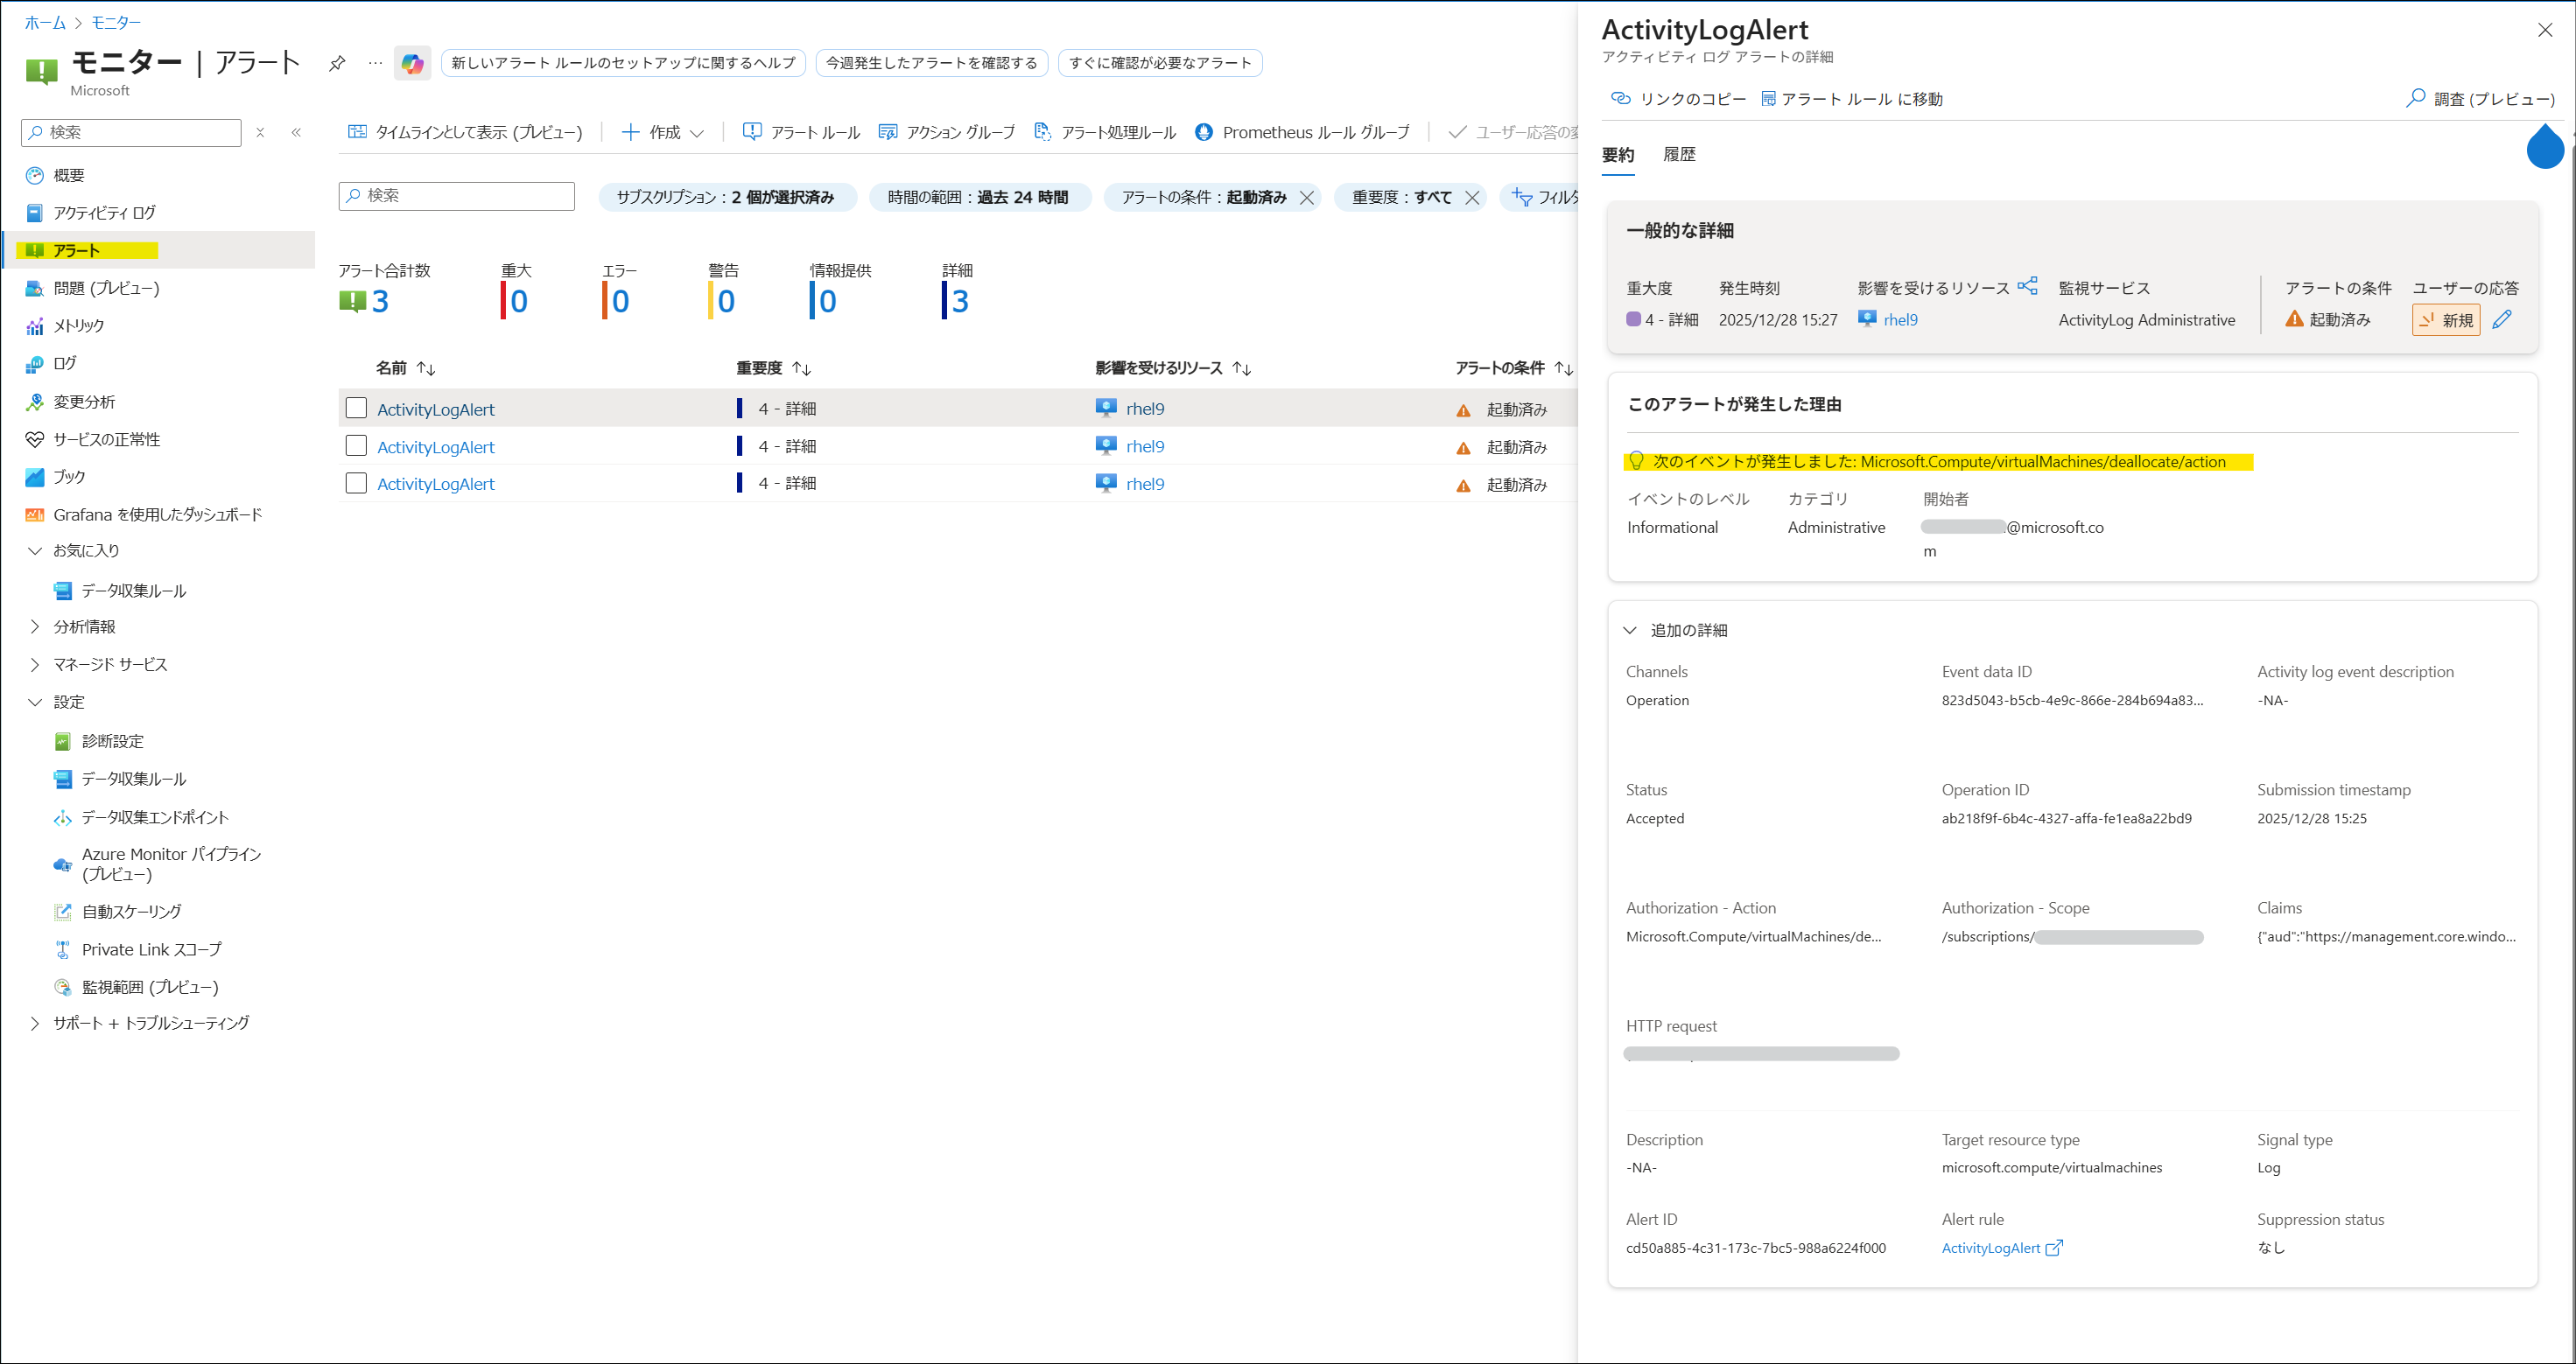This screenshot has width=2576, height=1364.
Task: Collapse the 設定 section
Action: (x=35, y=703)
